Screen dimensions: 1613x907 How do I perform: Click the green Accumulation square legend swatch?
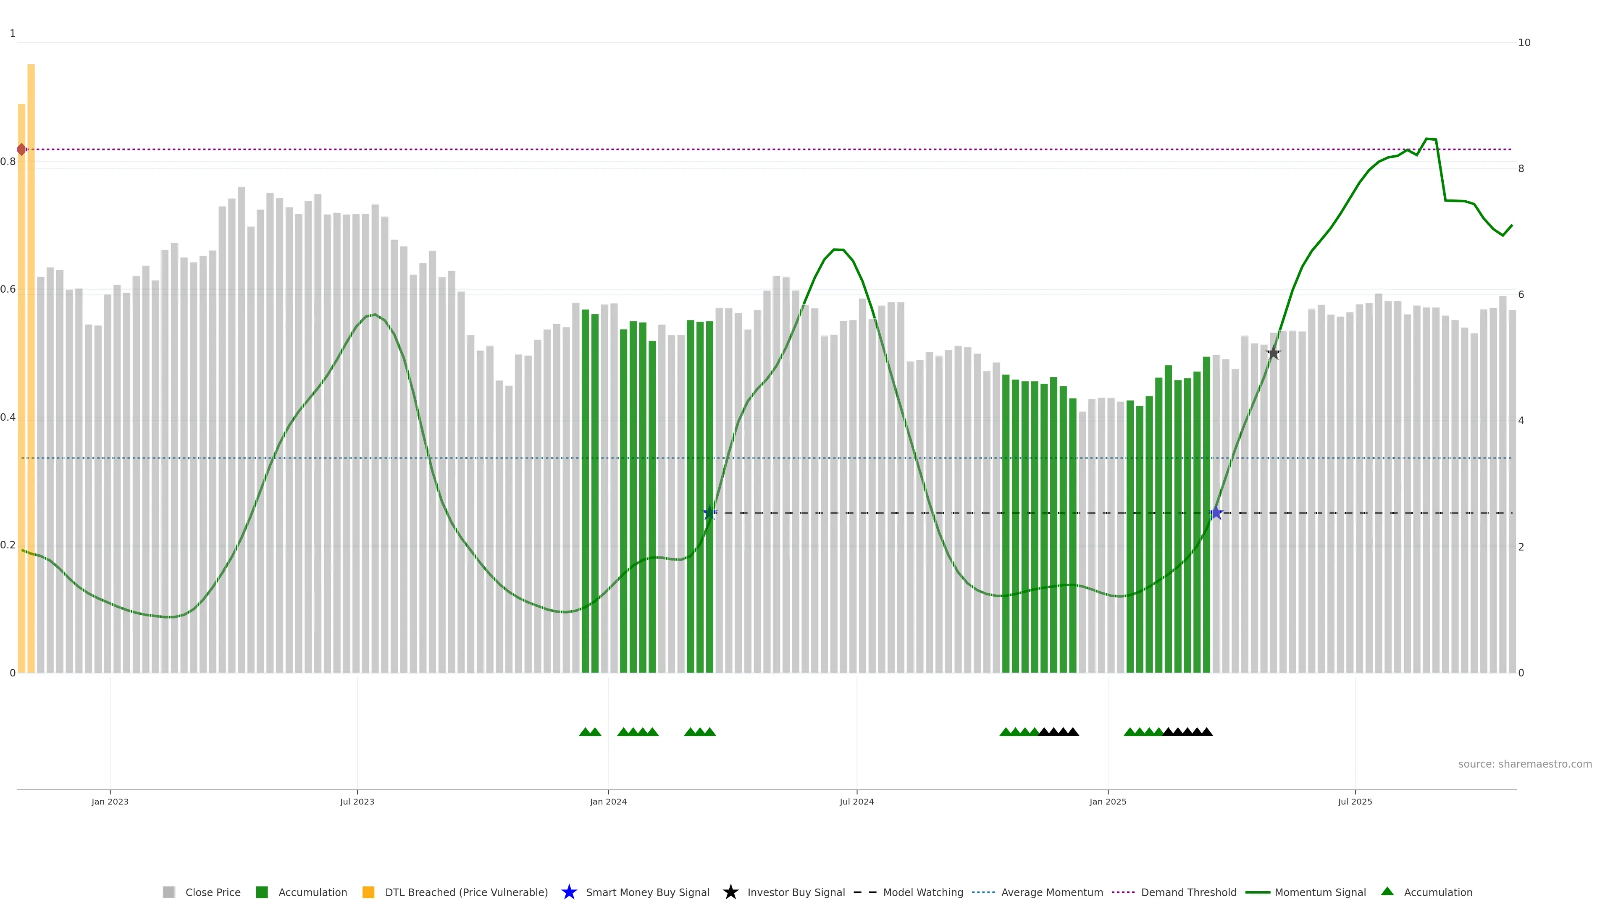click(262, 893)
